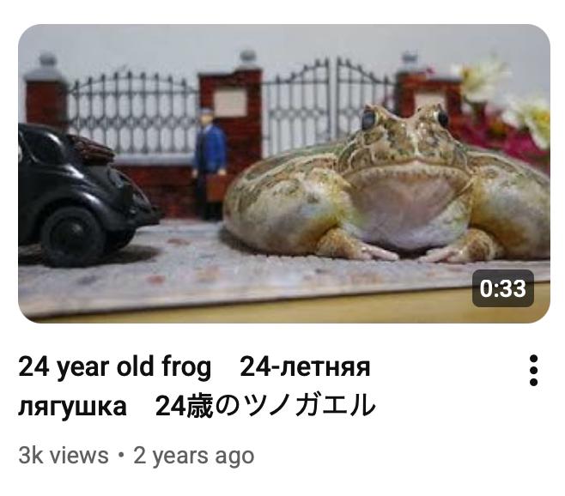This screenshot has height=496, width=565.
Task: Open the three-dot video options menu
Action: (533, 371)
